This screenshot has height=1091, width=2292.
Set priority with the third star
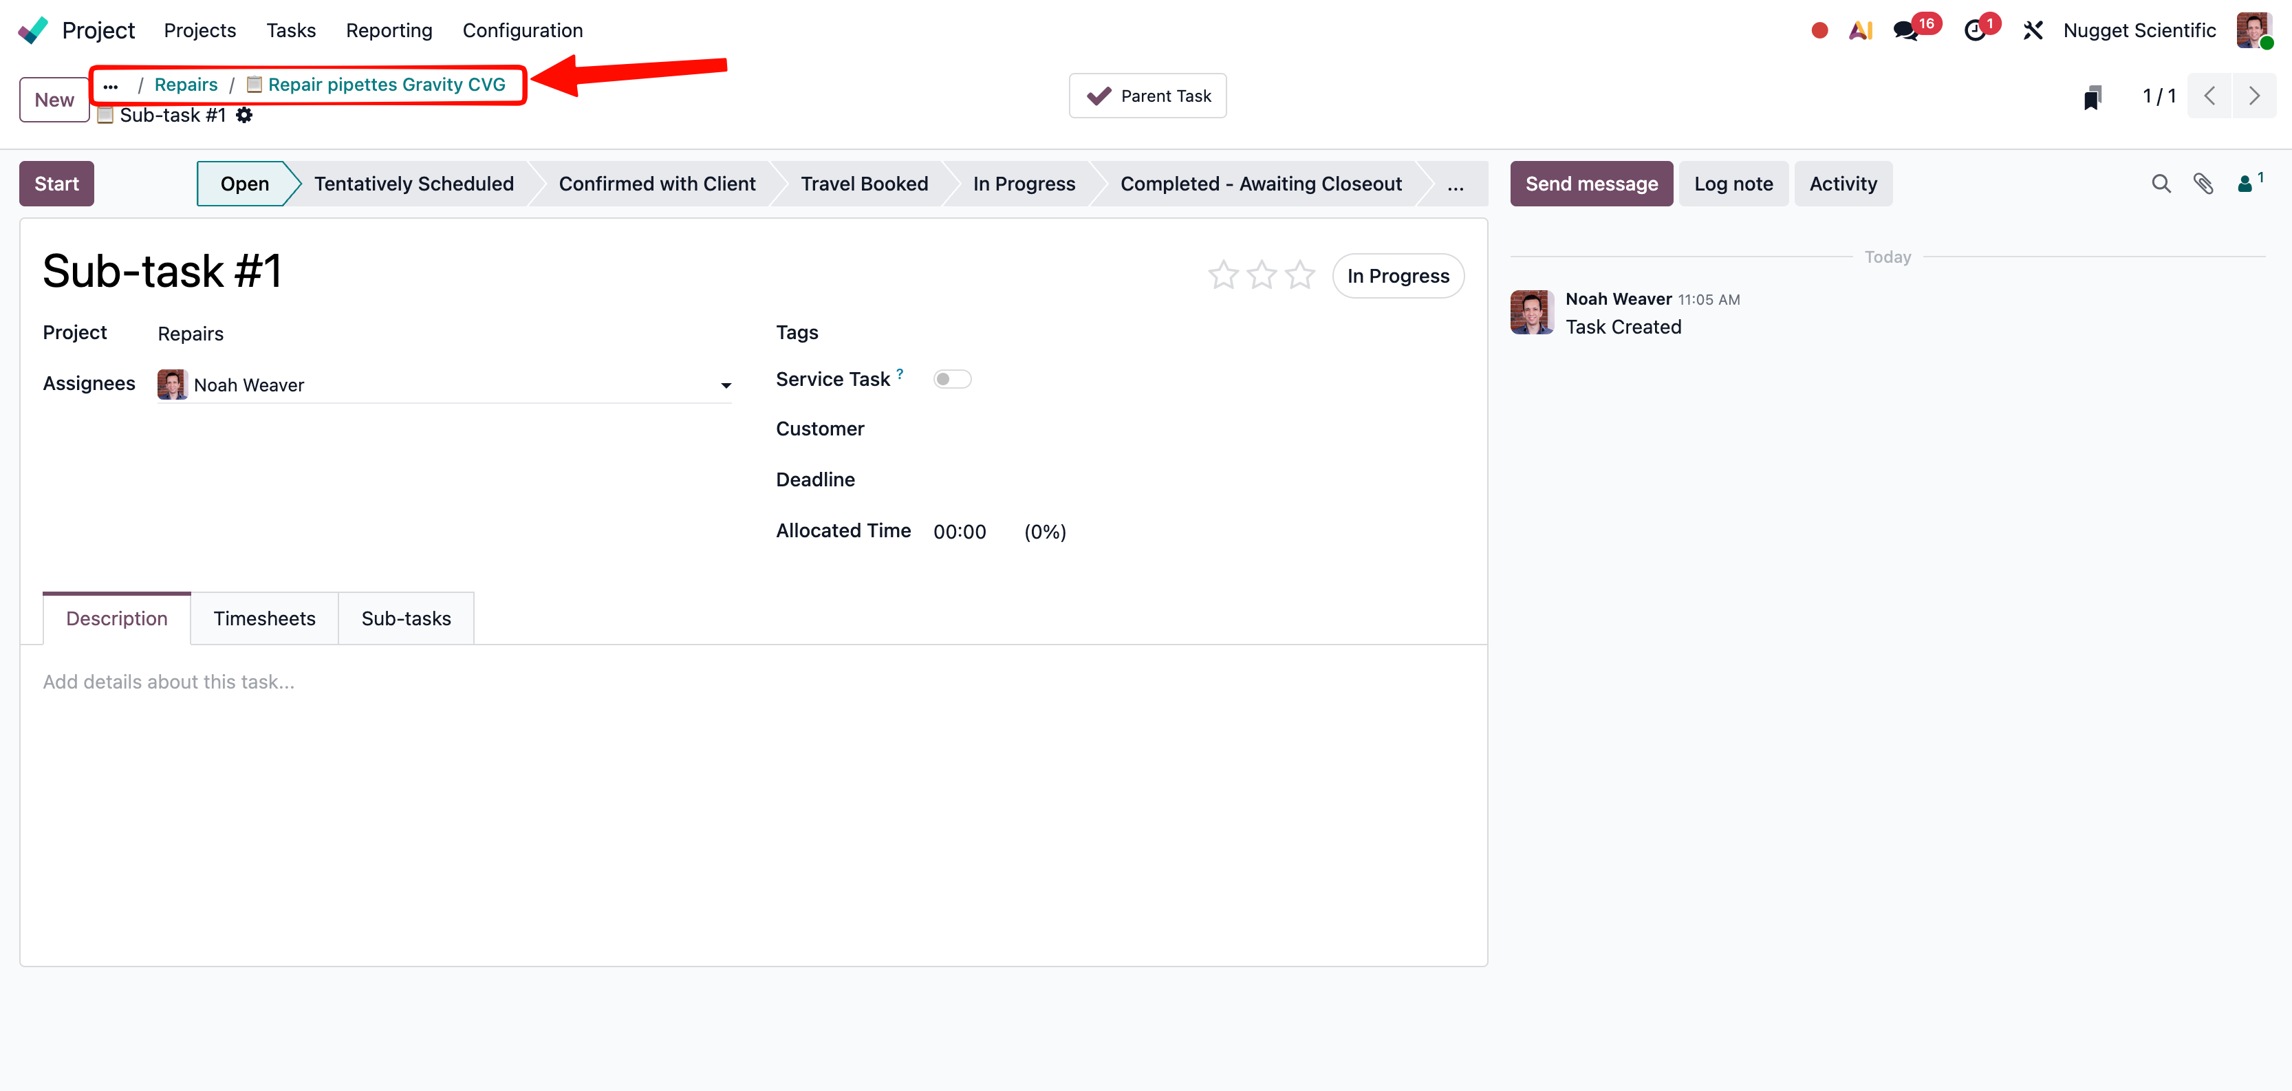[x=1300, y=275]
